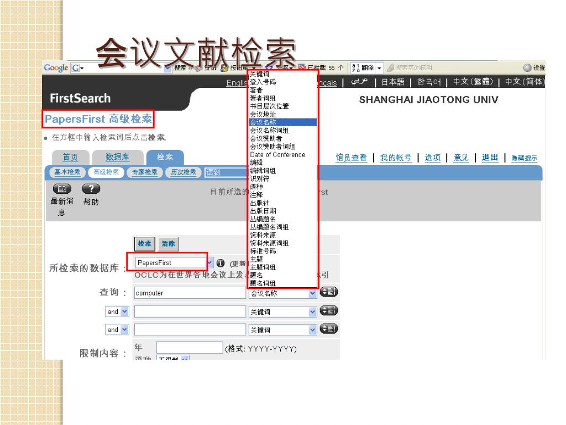Open the 历次检索 sub-tab
566x425 pixels.
pos(184,173)
